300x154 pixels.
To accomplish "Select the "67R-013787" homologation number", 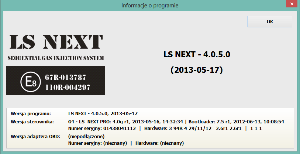I will (65, 78).
